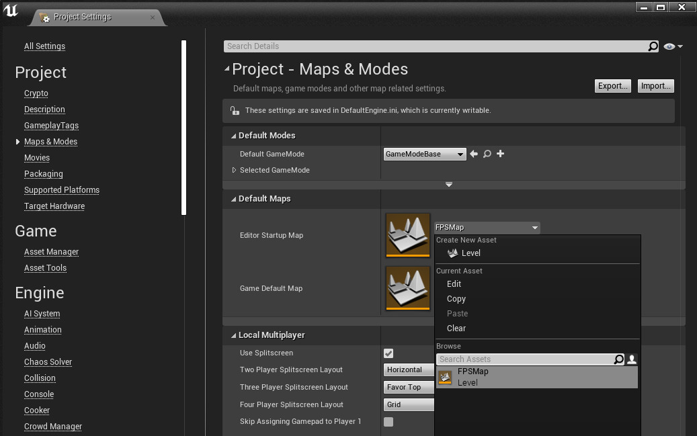Choose Clear from the asset menu
The height and width of the screenshot is (436, 697).
(x=456, y=329)
